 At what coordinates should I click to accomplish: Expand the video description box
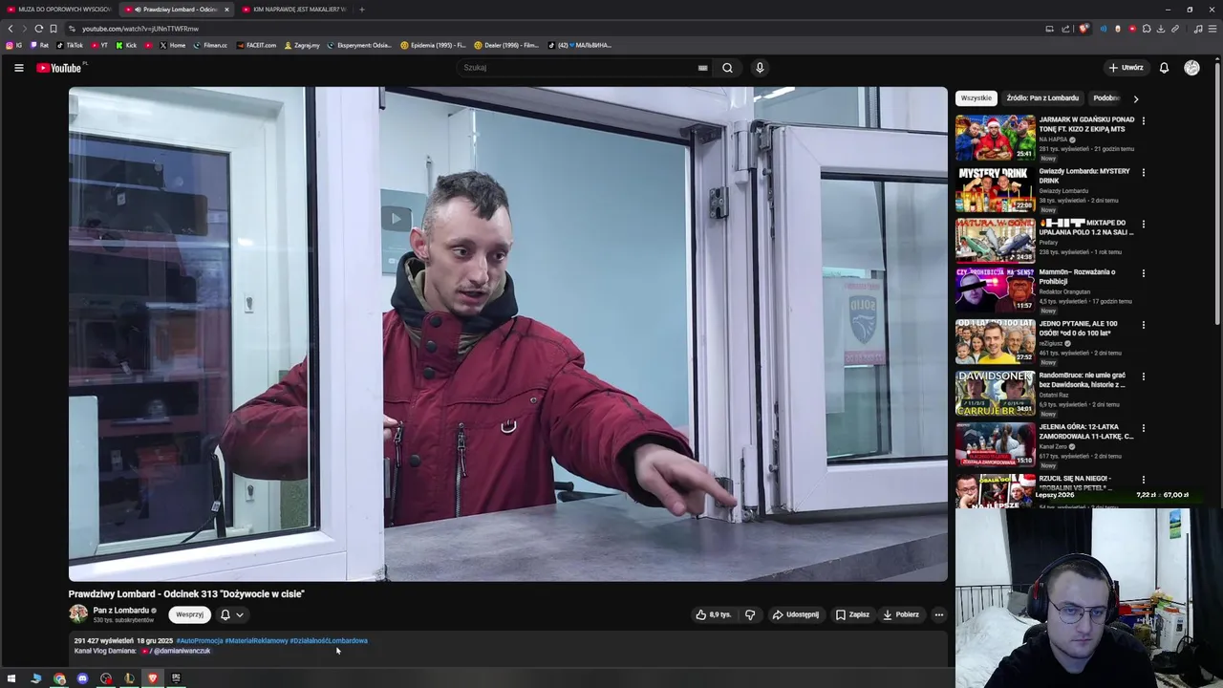pos(508,648)
